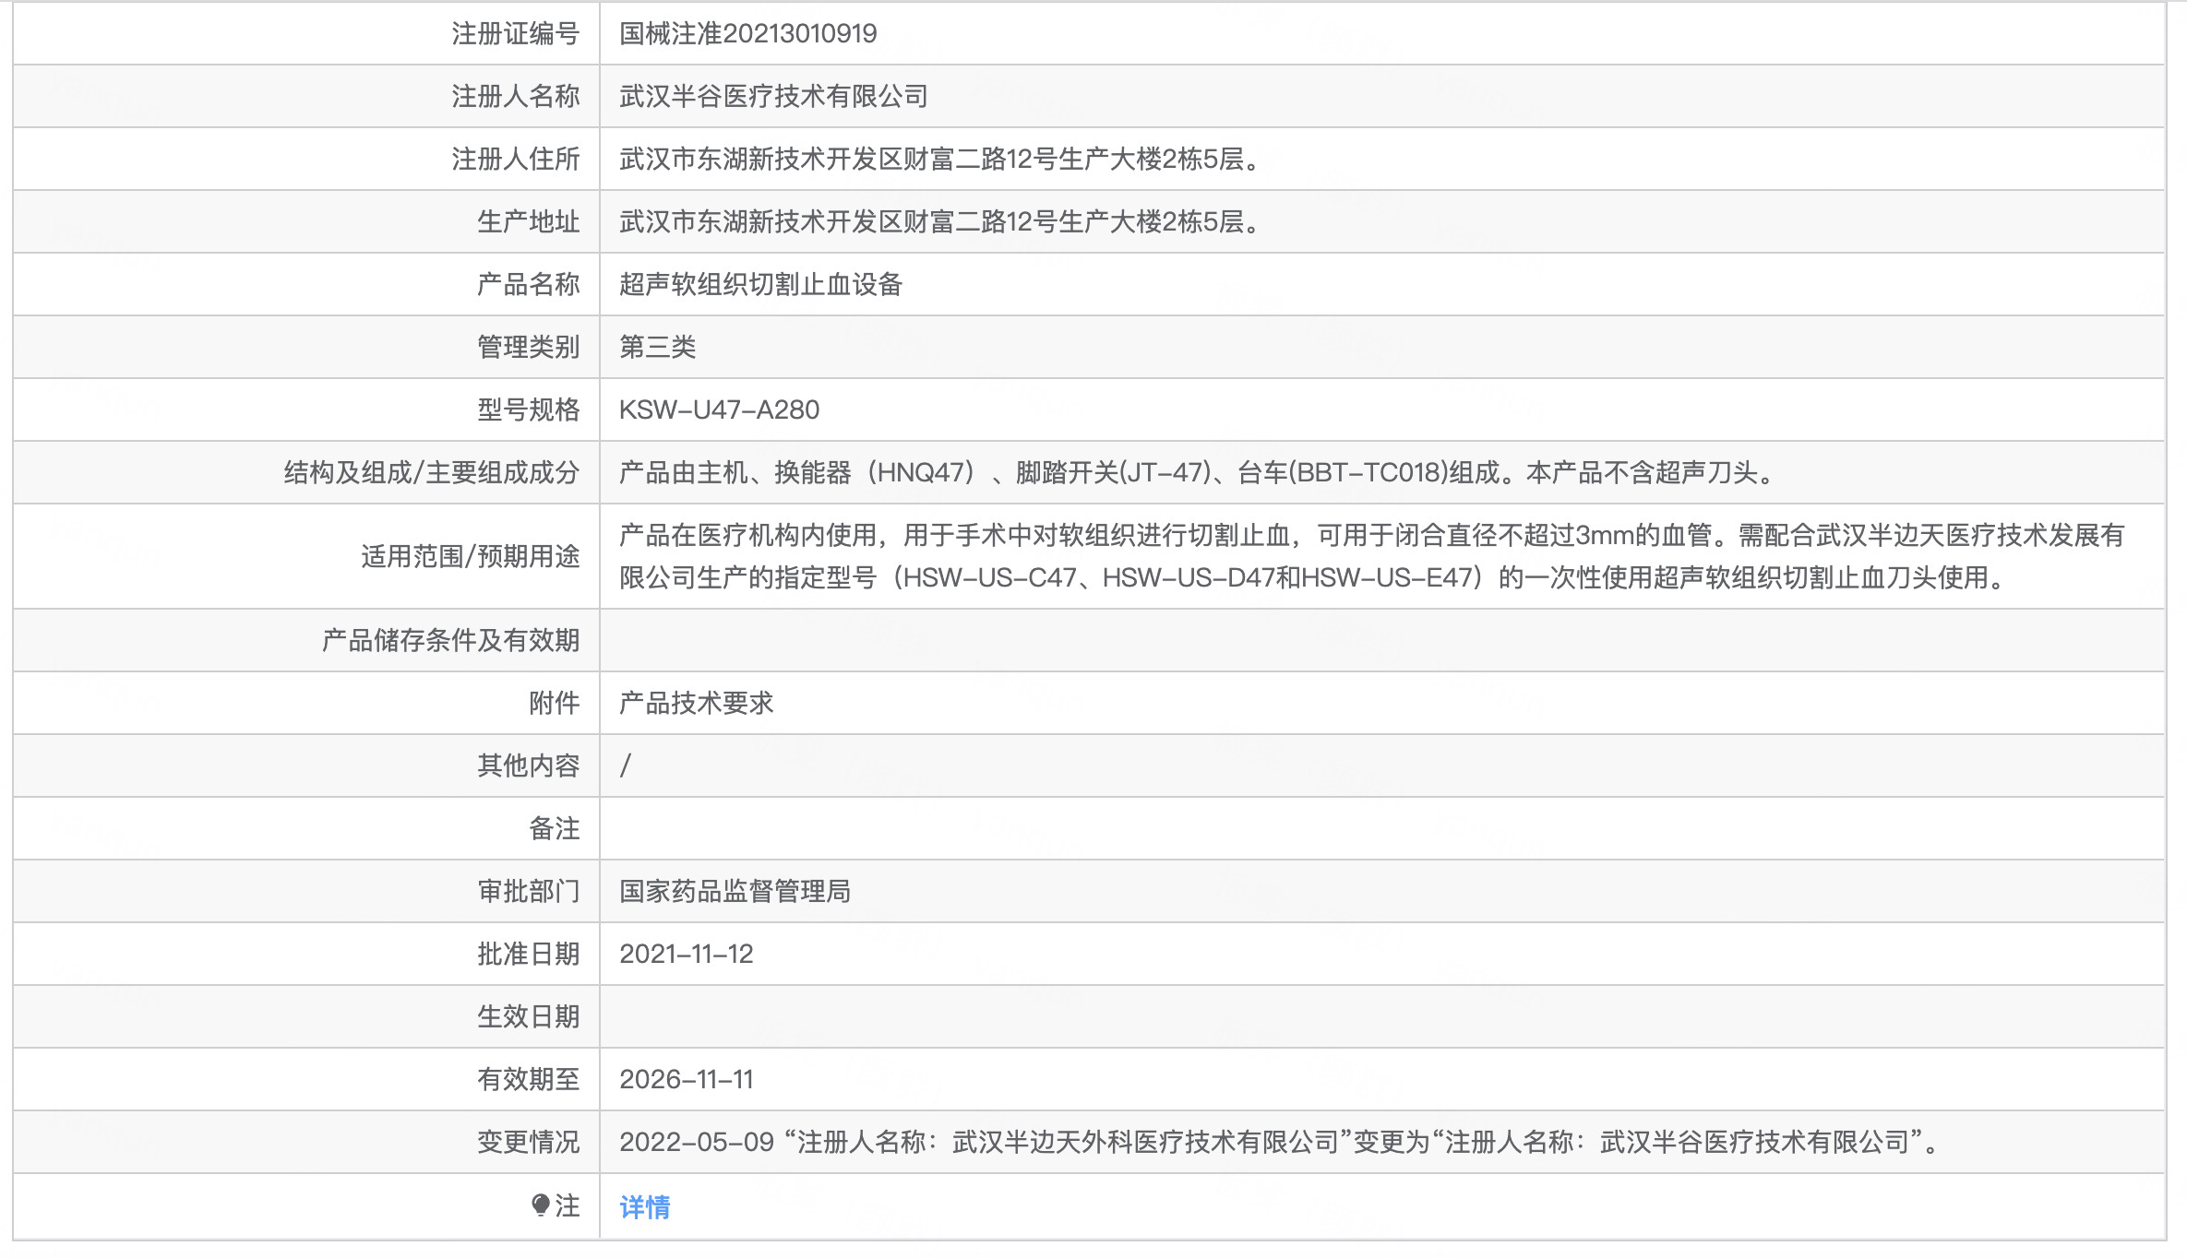This screenshot has height=1258, width=2187.
Task: Click the 有效期至 label
Action: 528,1079
